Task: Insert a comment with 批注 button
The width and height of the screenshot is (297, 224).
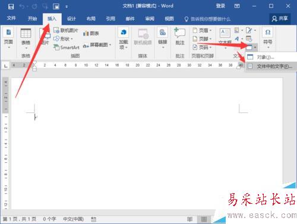Action: click(180, 37)
